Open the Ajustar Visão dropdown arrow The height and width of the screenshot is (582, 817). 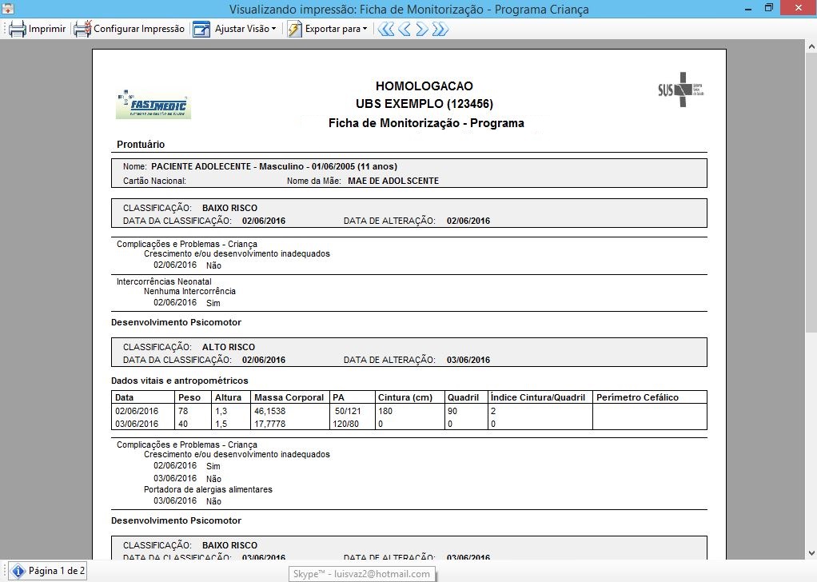274,29
